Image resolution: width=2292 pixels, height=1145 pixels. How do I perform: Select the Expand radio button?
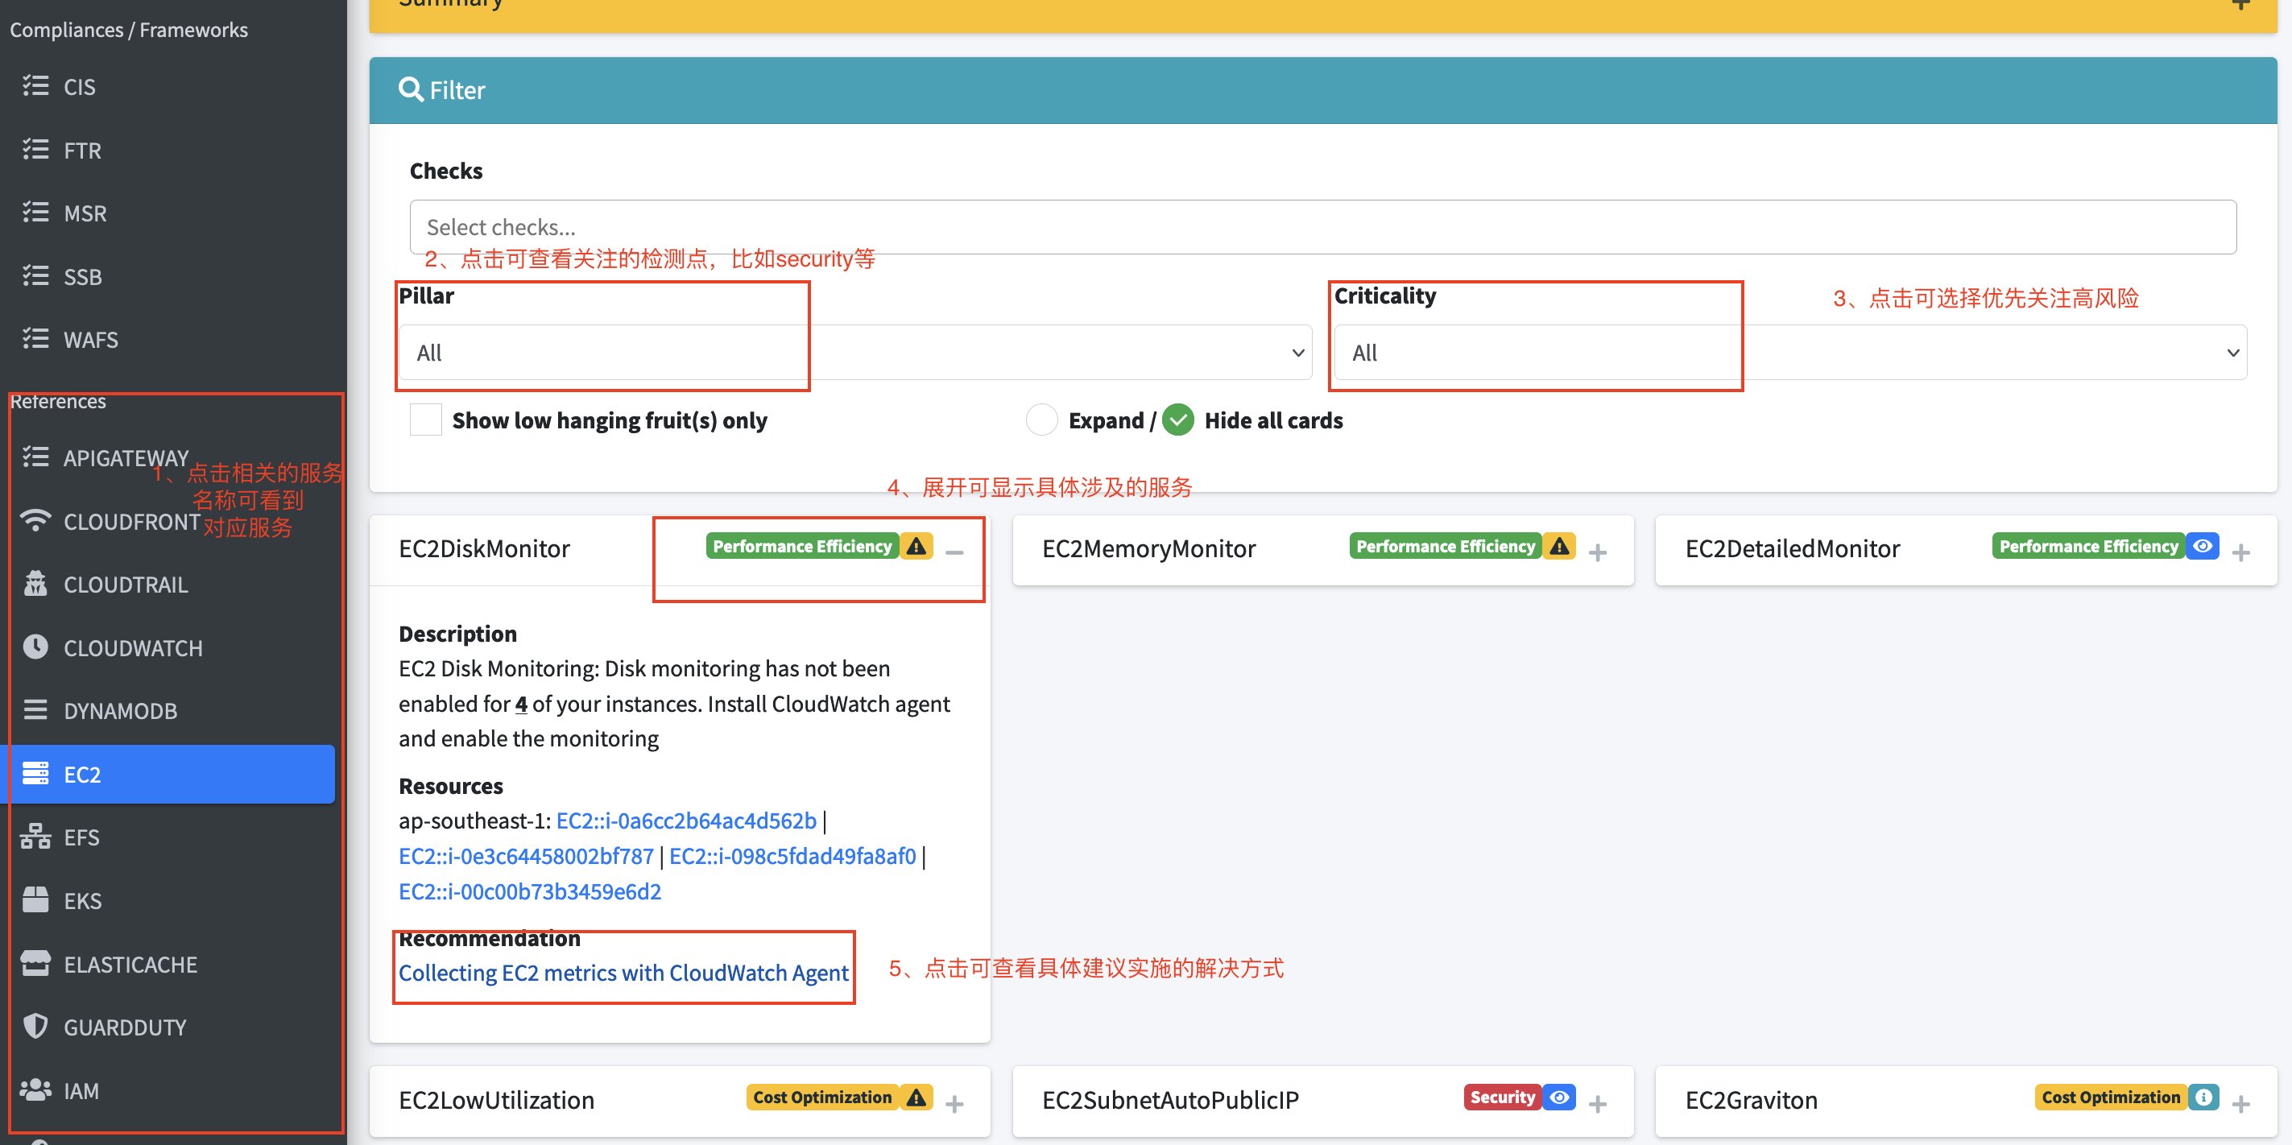coord(1041,419)
